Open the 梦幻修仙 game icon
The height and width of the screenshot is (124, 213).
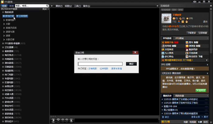click(163, 57)
